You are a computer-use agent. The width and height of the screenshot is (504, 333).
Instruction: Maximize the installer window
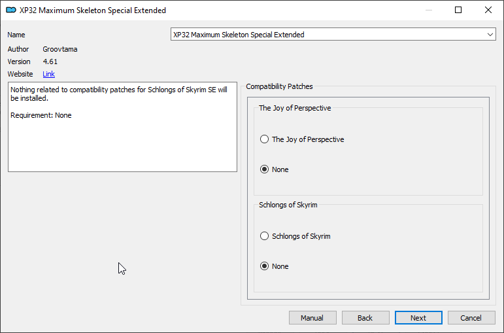(x=458, y=10)
